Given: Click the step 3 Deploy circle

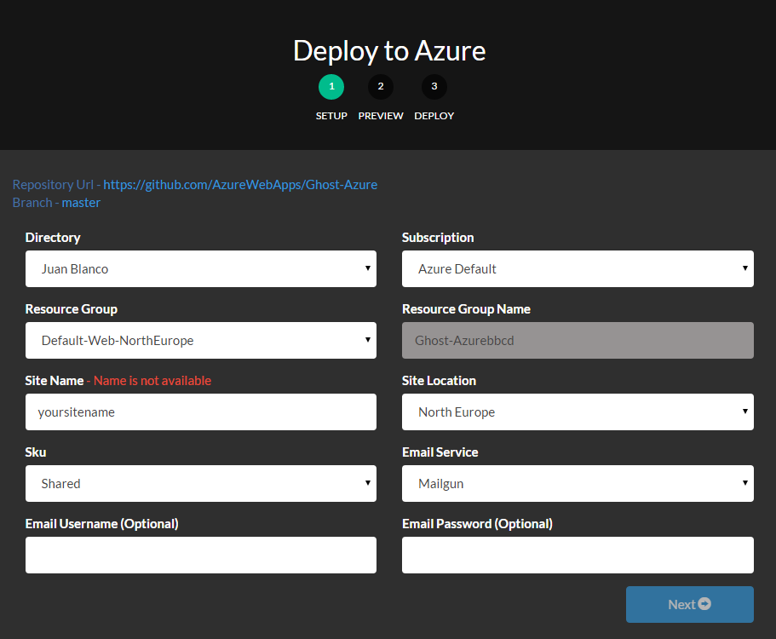Looking at the screenshot, I should point(434,87).
